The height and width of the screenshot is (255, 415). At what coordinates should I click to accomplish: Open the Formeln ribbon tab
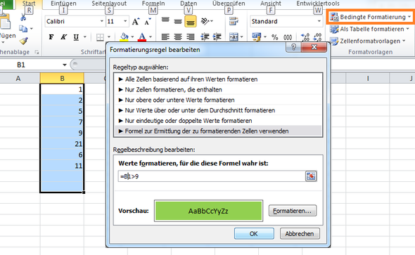[x=153, y=4]
